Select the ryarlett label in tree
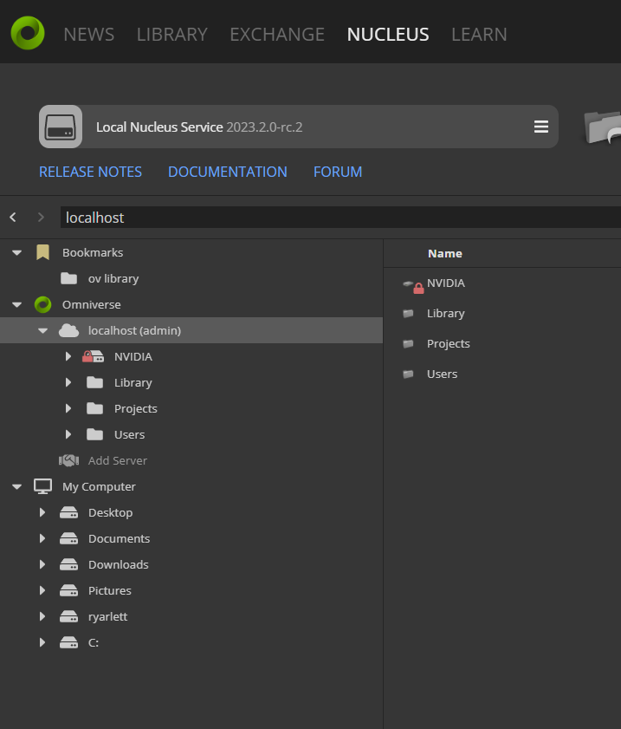 [107, 617]
